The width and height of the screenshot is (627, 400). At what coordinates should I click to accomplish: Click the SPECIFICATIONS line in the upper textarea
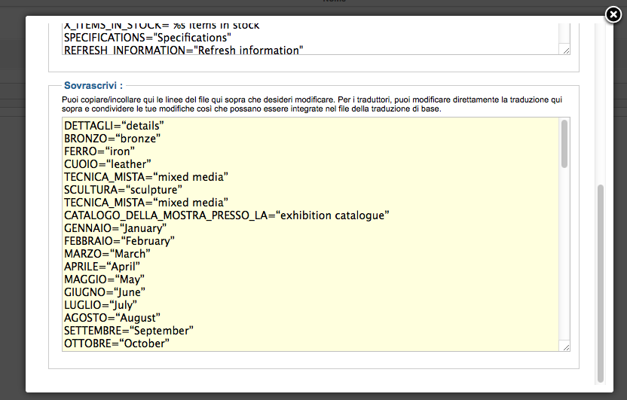pyautogui.click(x=147, y=38)
